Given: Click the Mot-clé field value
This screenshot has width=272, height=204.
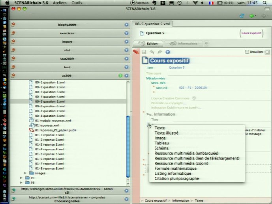Looking at the screenshot, I should tap(193, 88).
